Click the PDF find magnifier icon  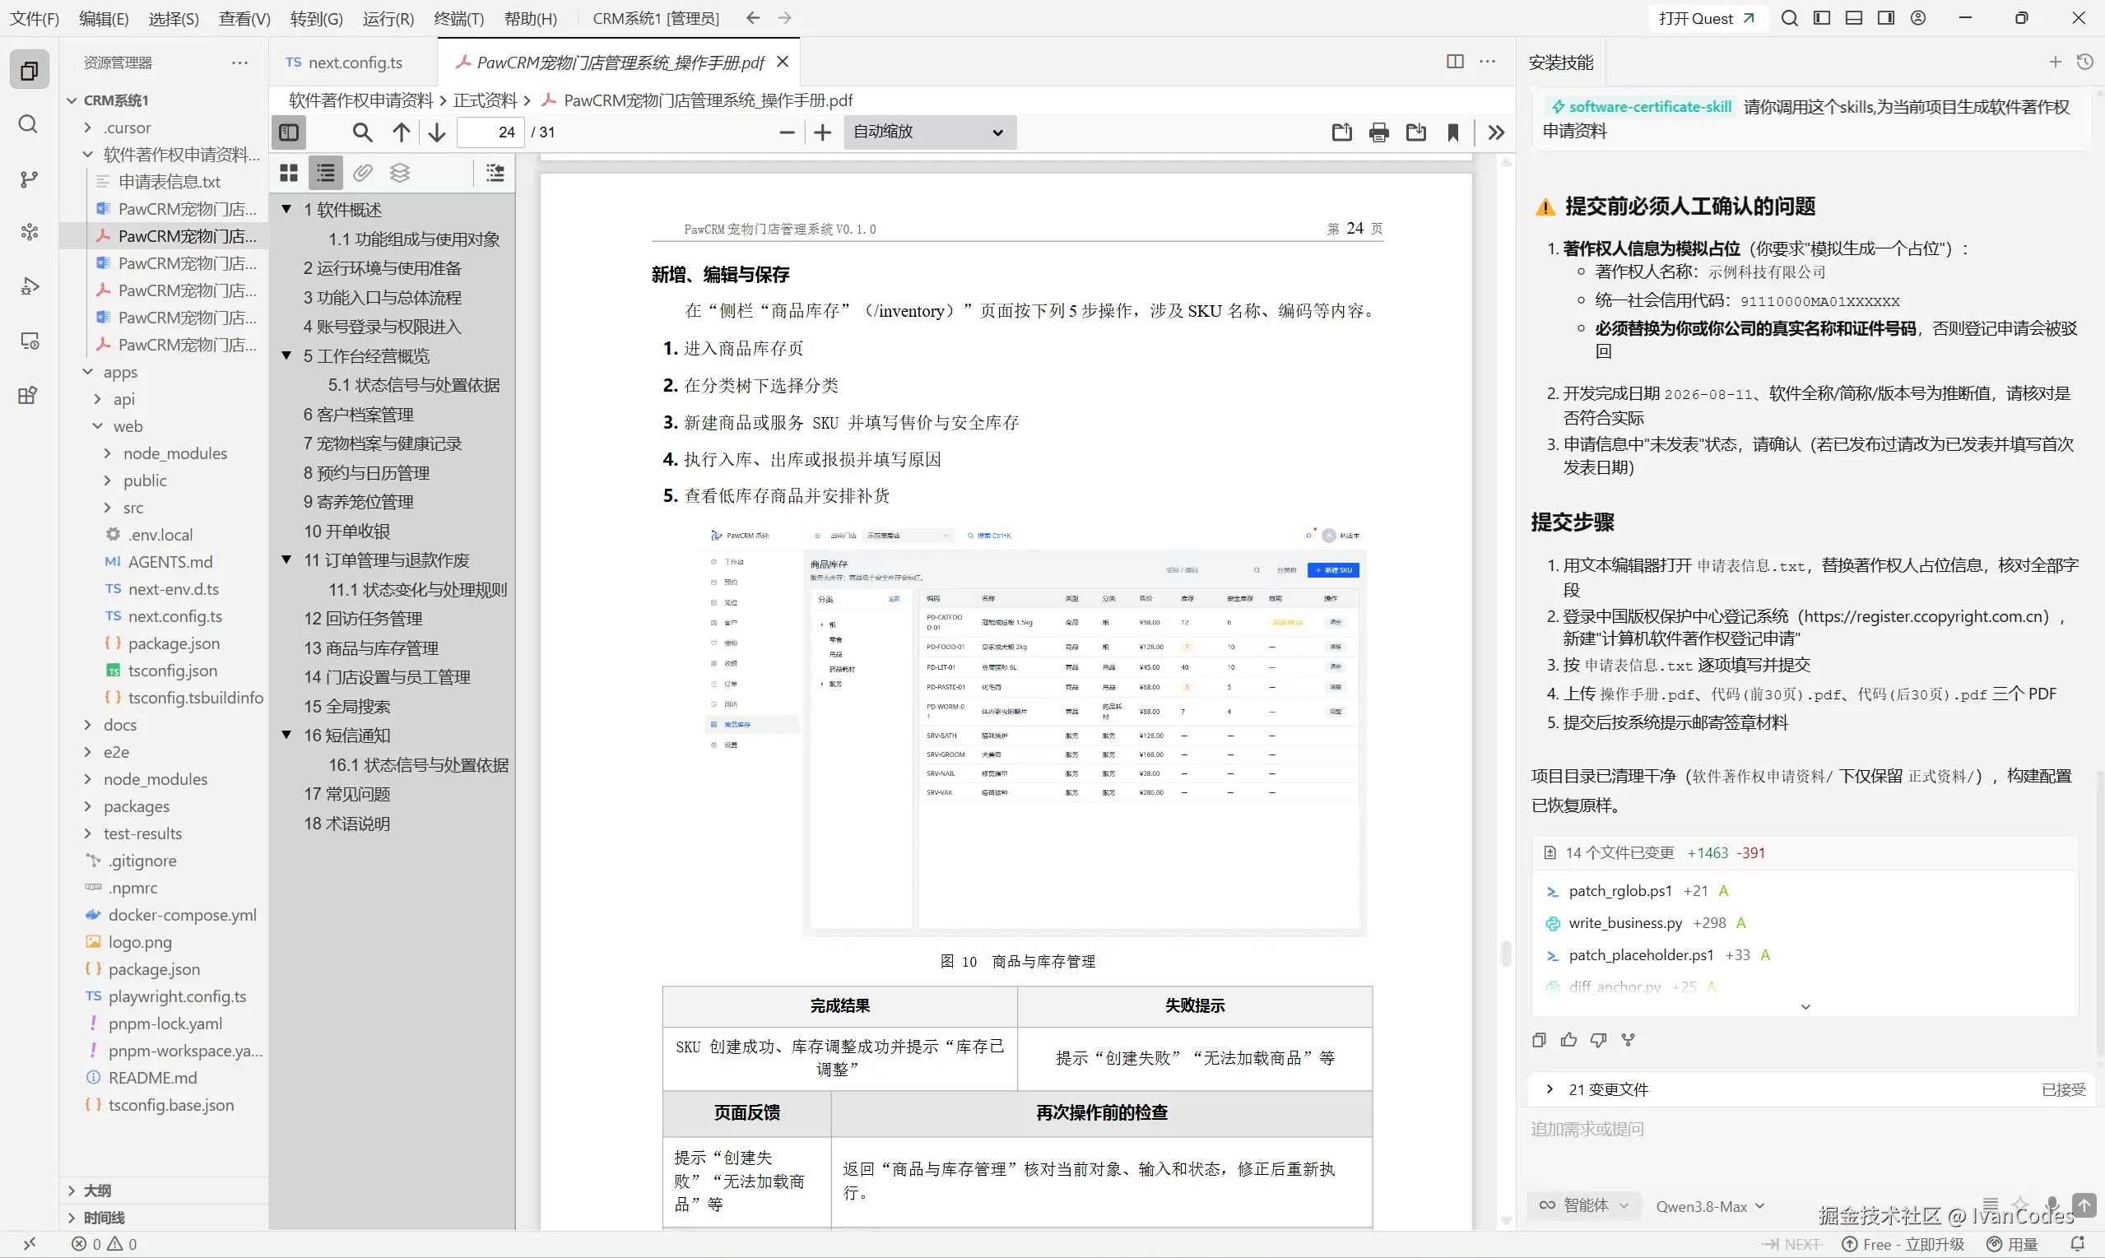362,132
